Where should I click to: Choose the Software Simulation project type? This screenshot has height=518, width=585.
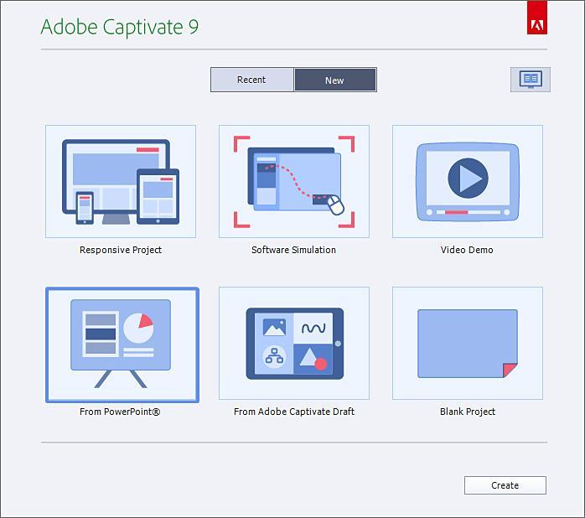pyautogui.click(x=294, y=181)
